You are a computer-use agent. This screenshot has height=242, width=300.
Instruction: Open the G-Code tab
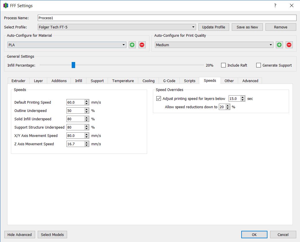(x=169, y=81)
